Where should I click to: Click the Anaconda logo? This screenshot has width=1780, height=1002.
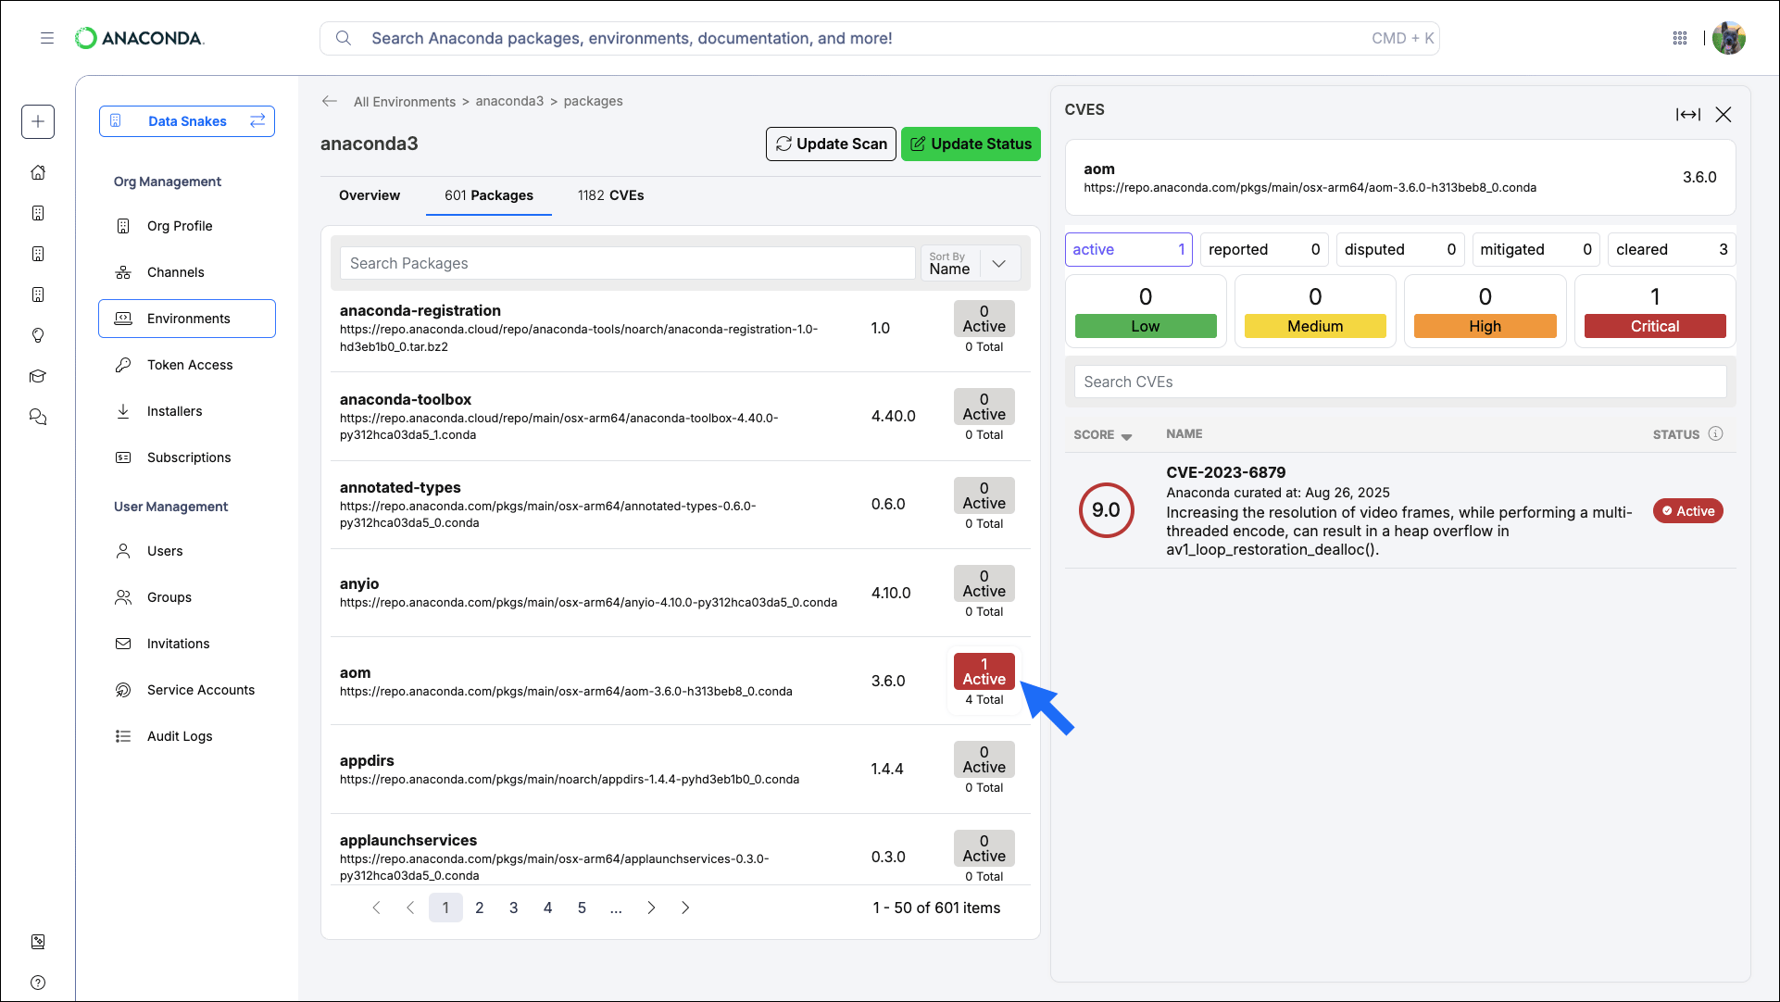[x=140, y=38]
